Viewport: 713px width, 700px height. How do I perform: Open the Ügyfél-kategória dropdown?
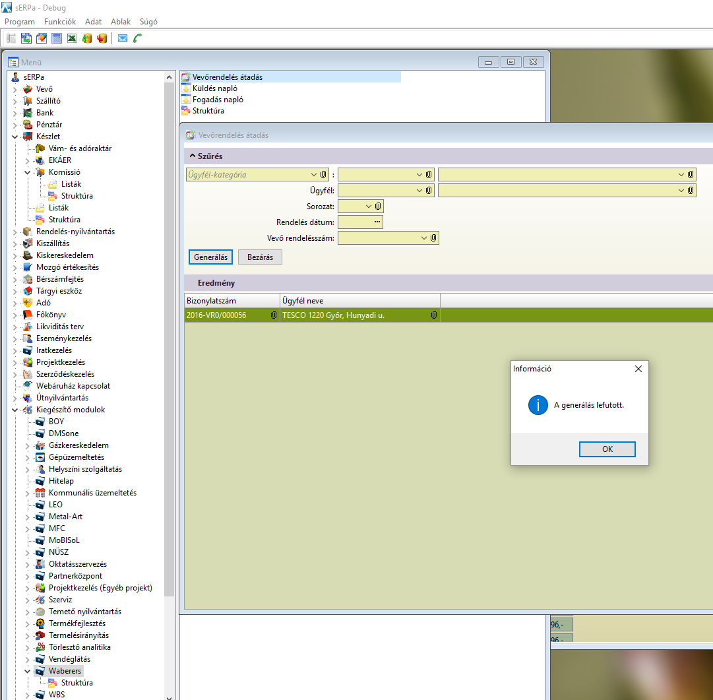314,175
